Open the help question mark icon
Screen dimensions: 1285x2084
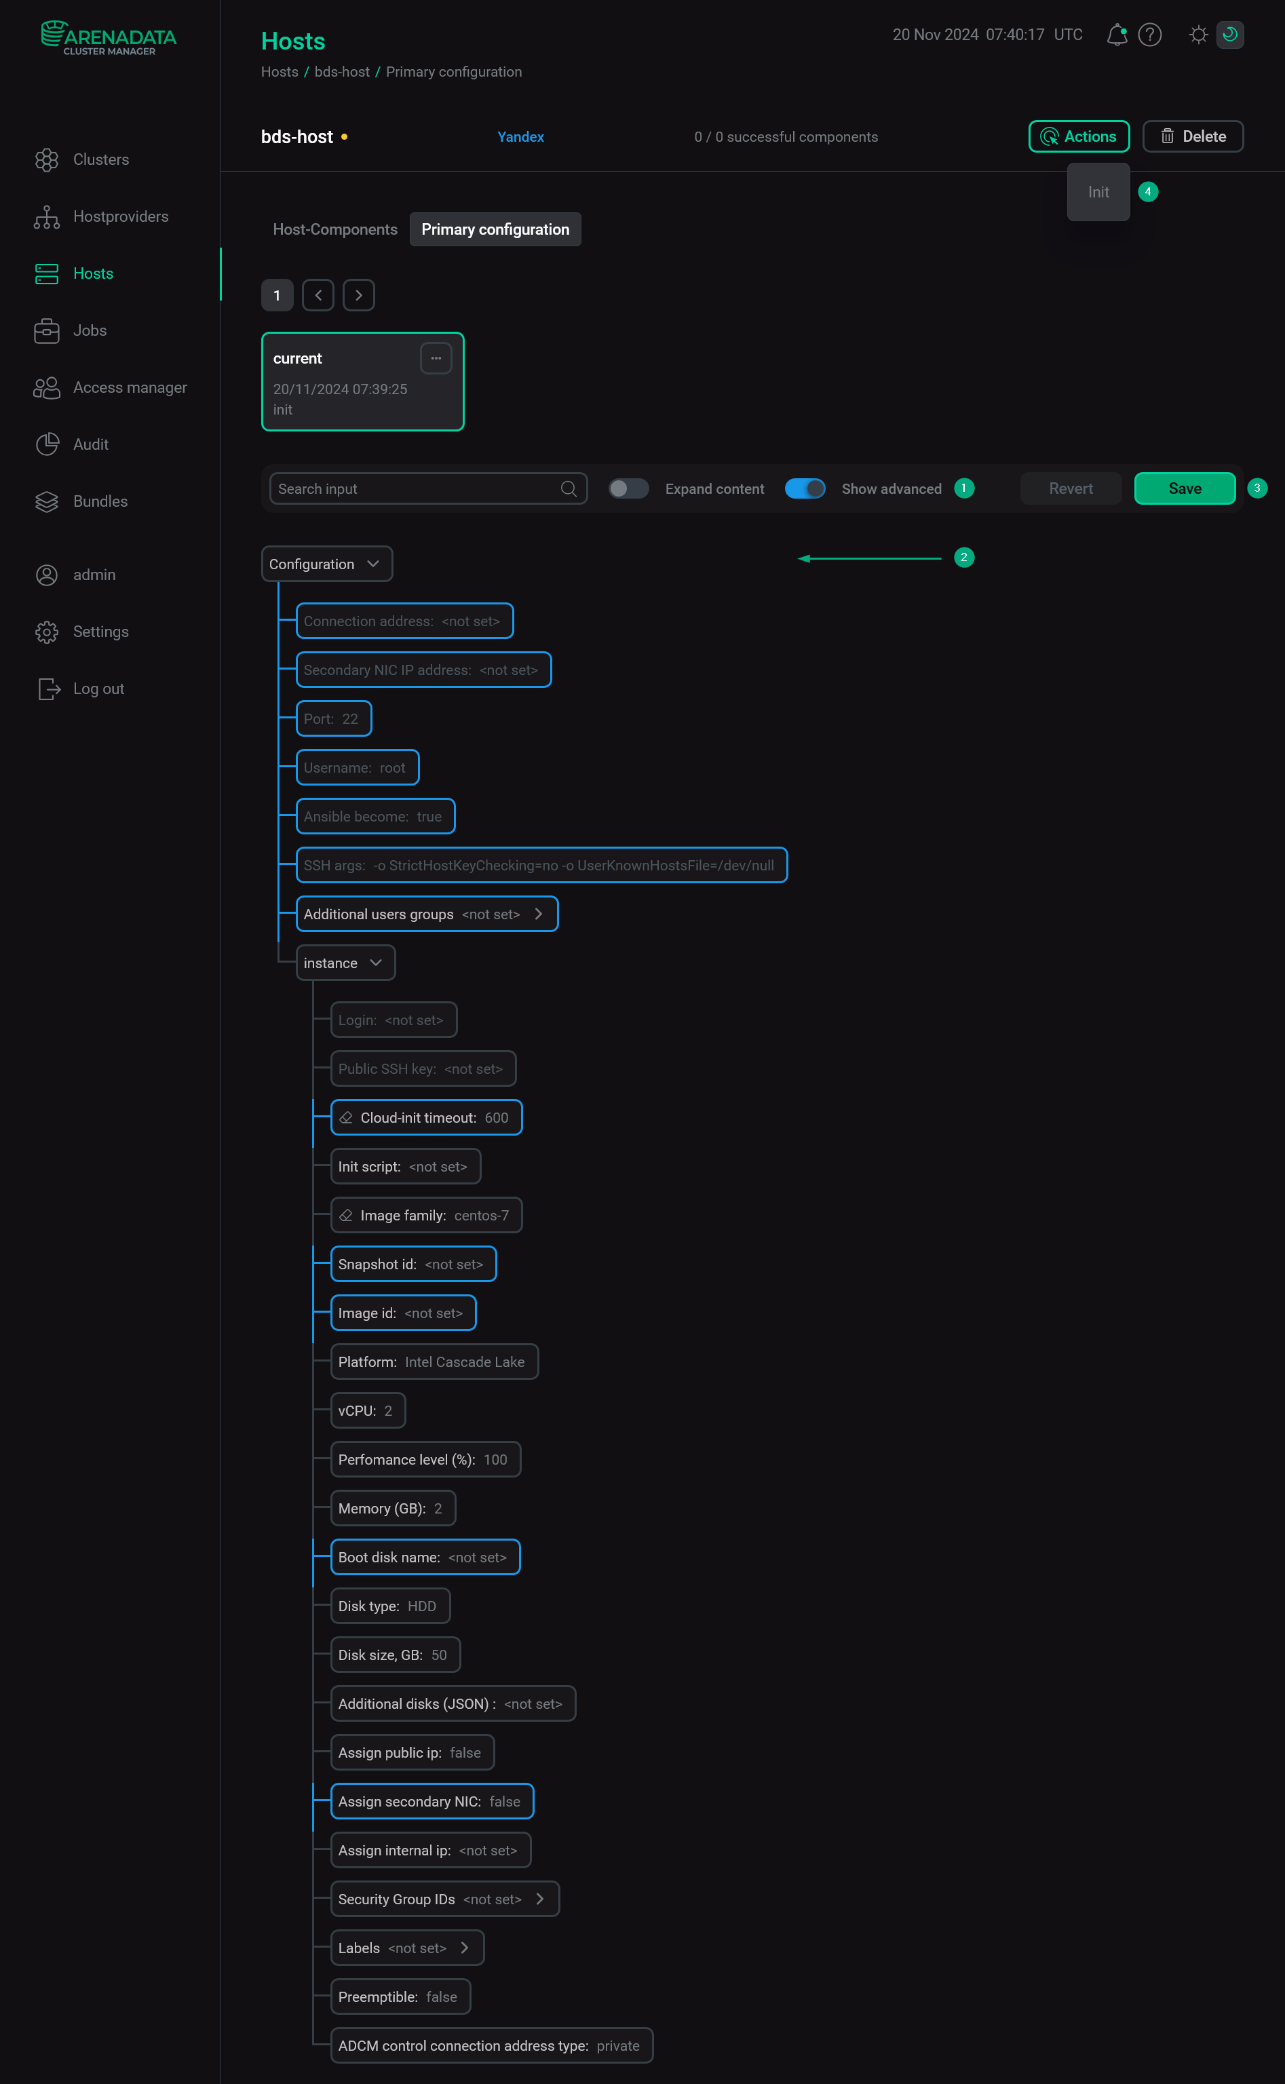point(1149,35)
